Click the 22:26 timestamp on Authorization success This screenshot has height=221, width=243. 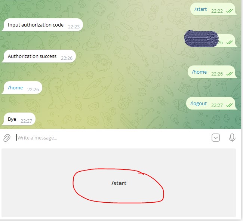(x=67, y=58)
